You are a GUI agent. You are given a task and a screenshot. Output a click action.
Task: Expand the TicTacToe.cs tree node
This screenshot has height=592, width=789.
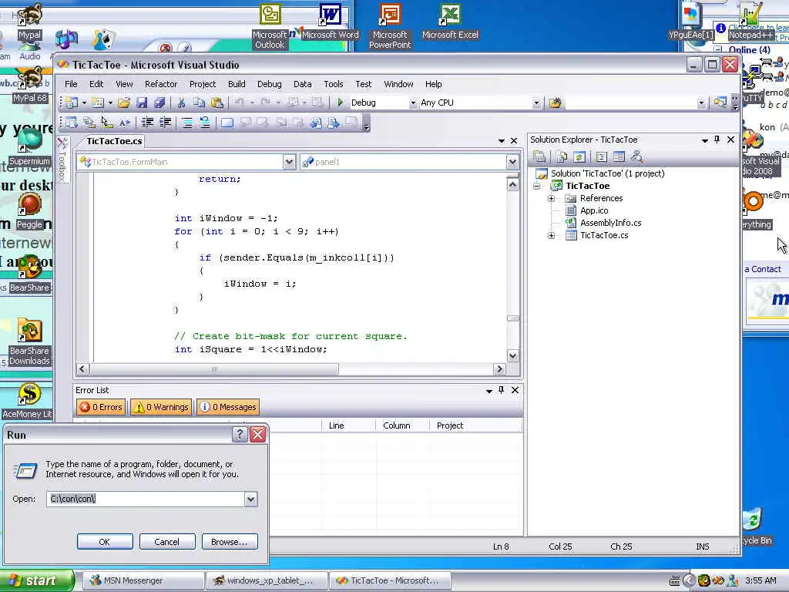tap(552, 235)
